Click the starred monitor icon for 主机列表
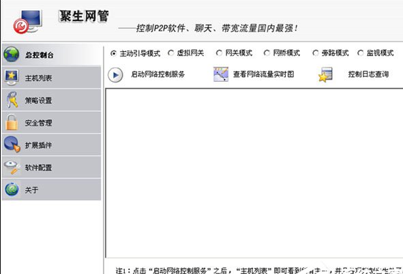Viewport: 403px width, 274px height. tap(11, 77)
